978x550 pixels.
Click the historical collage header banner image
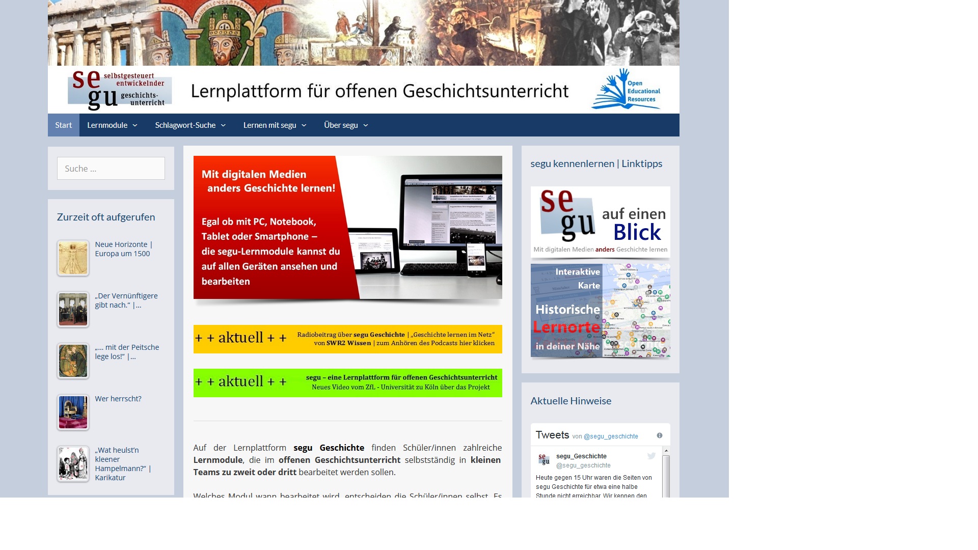click(364, 33)
